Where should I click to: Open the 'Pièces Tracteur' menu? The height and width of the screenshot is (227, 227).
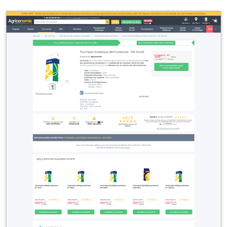coord(119,29)
